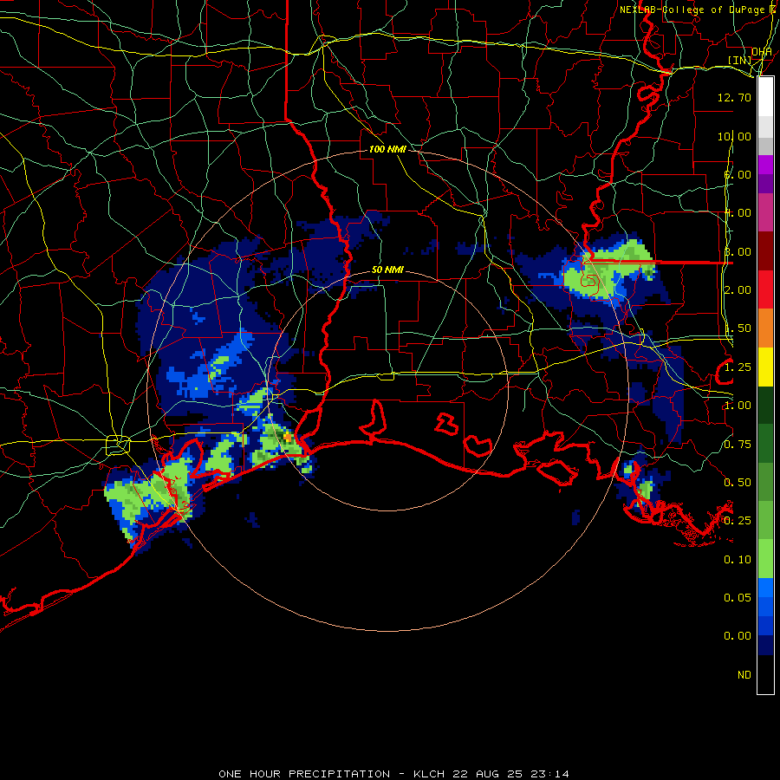This screenshot has height=780, width=780.
Task: Click the medium green 0.50 legend swatch
Action: 765,482
